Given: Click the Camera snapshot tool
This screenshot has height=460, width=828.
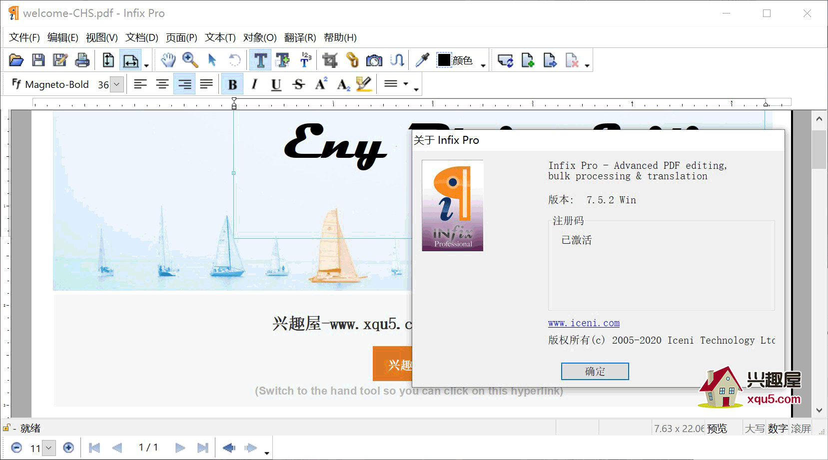Looking at the screenshot, I should coord(374,60).
